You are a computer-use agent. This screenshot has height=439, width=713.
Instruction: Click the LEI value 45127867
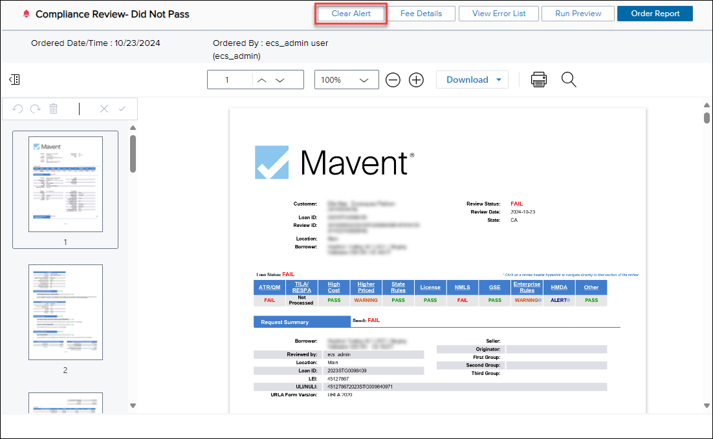point(338,379)
